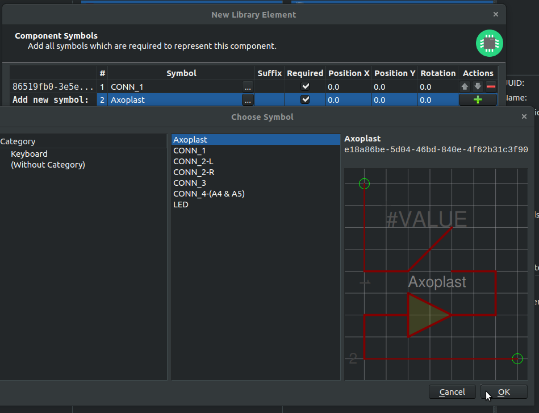
Task: Remove the CONN_1 symbol row
Action: click(x=491, y=87)
